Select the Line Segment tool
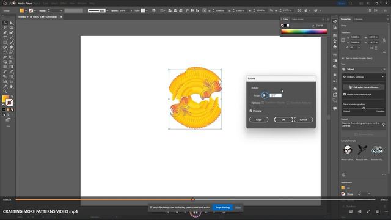 pyautogui.click(x=11, y=38)
